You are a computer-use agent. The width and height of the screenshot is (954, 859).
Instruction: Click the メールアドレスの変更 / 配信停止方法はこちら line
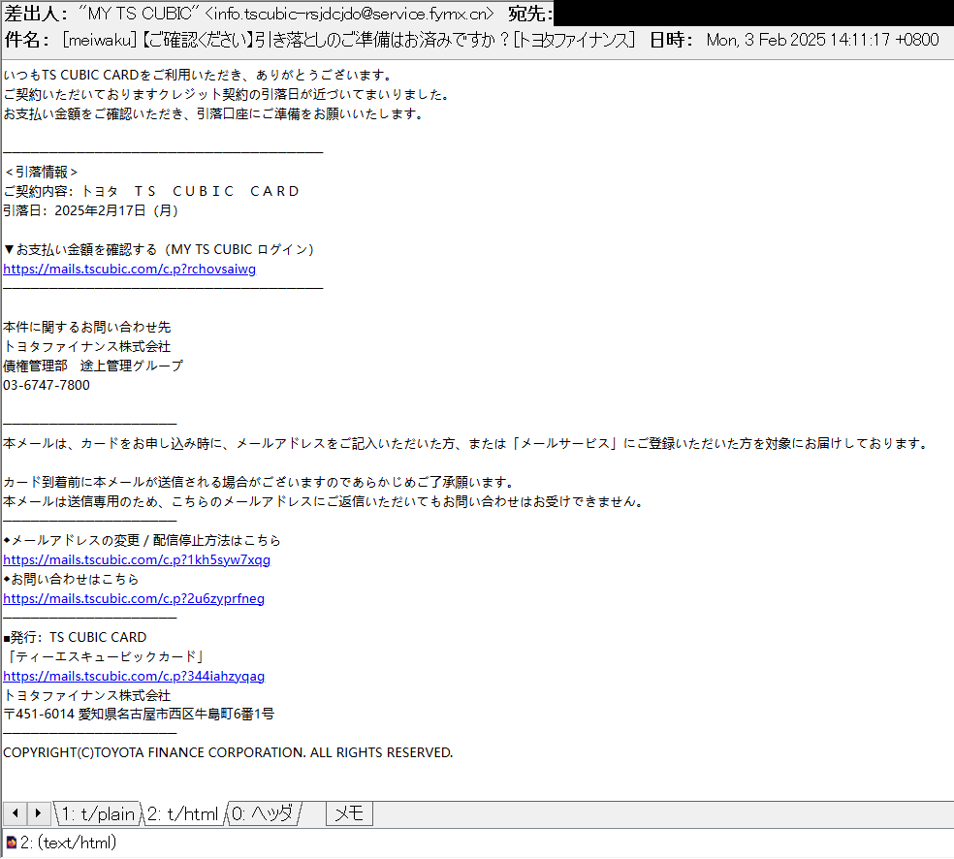click(142, 540)
